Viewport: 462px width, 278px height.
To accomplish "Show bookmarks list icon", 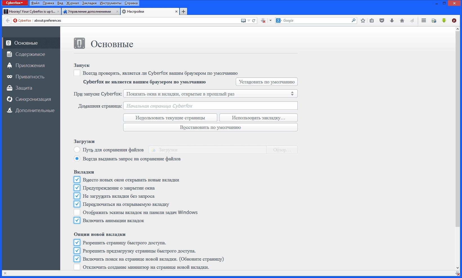I will coord(372,20).
